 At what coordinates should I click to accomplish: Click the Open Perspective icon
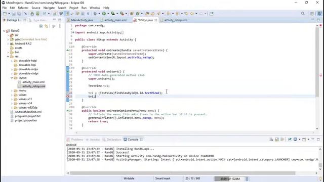tap(312, 14)
